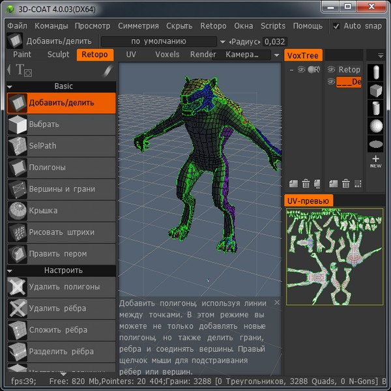Hide the Retop layer via eye icon
391x391 pixels.
[x=331, y=70]
